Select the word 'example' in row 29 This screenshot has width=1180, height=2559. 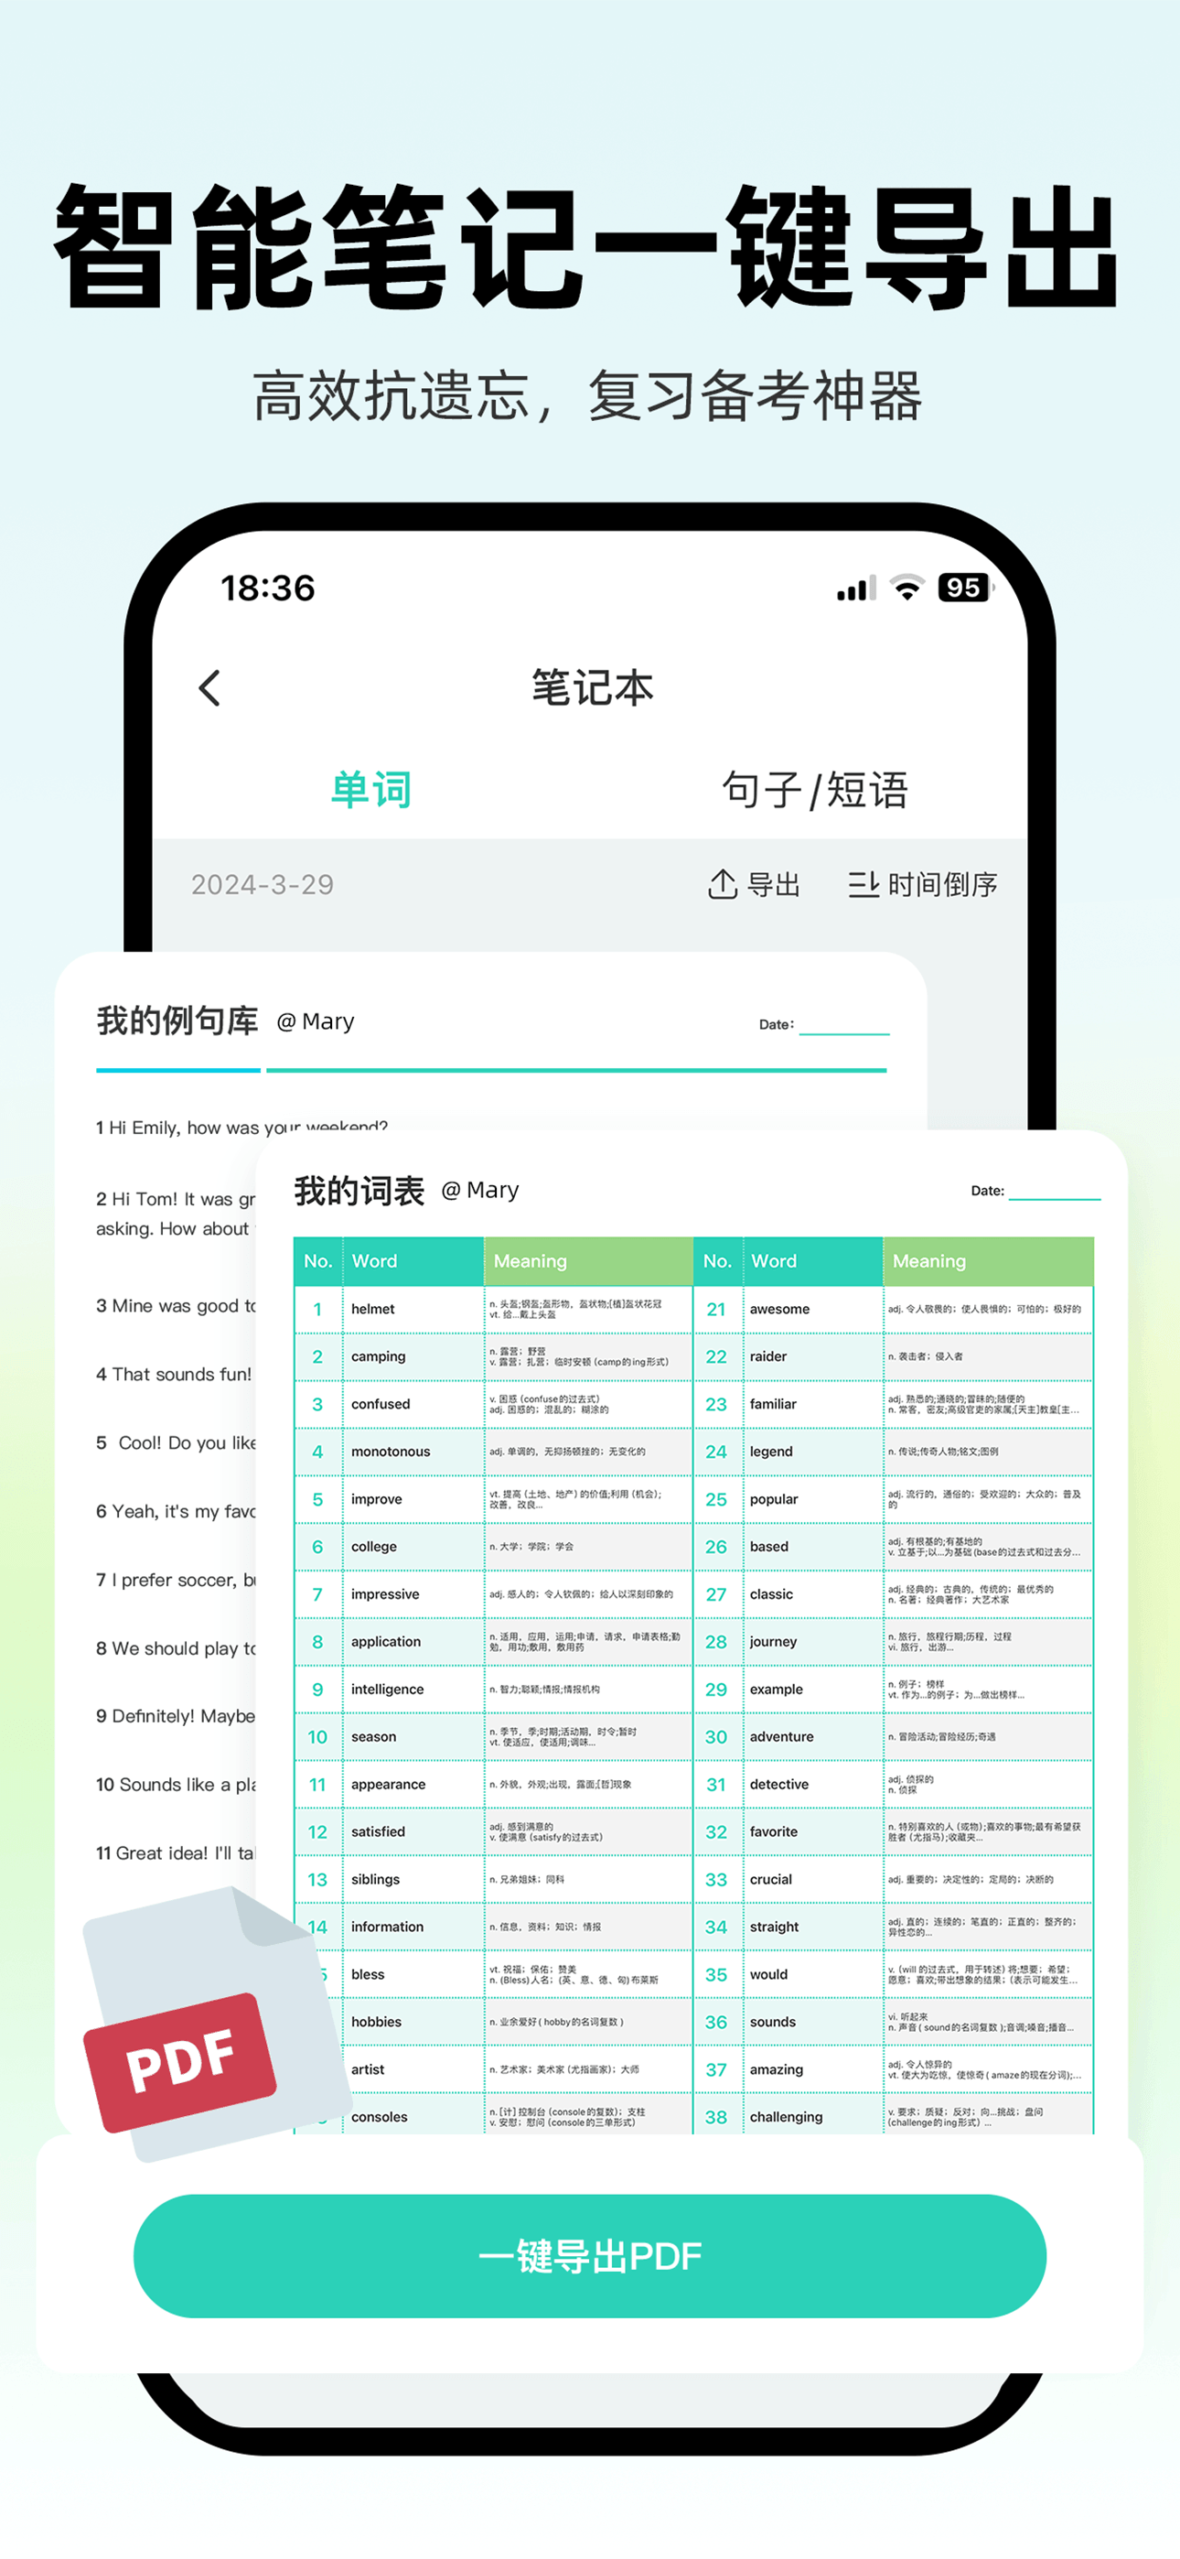tap(776, 1689)
